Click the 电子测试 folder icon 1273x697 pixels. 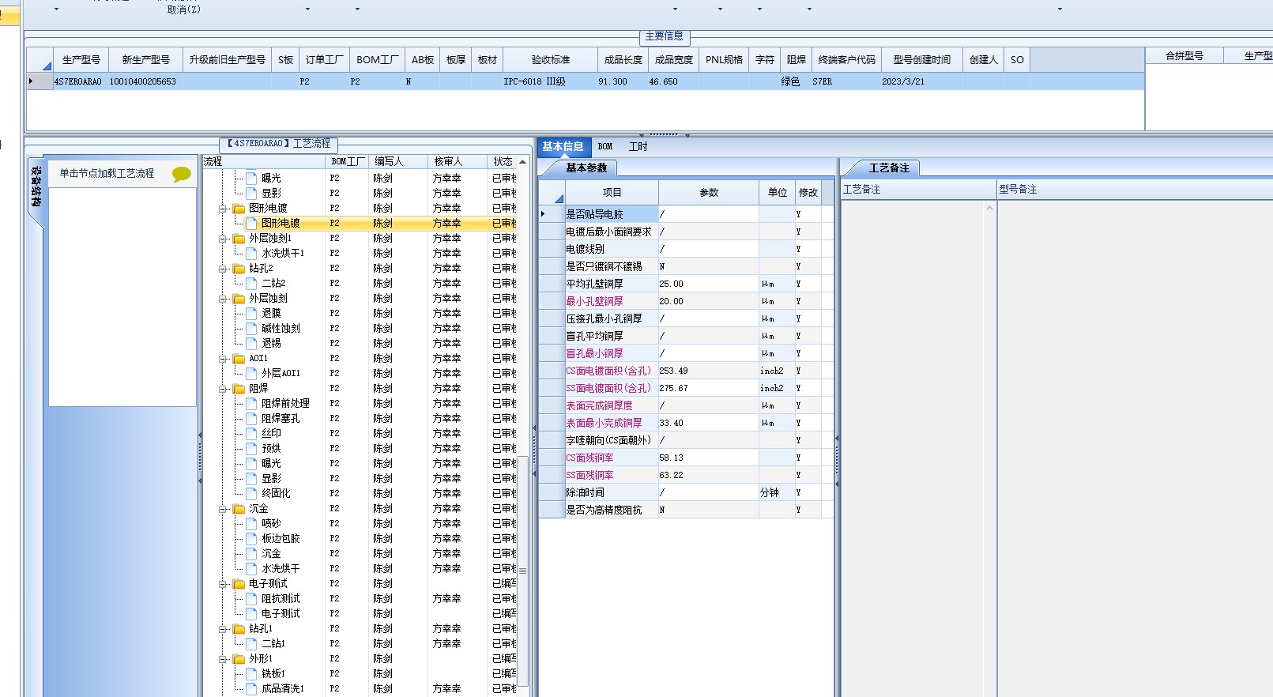[239, 584]
